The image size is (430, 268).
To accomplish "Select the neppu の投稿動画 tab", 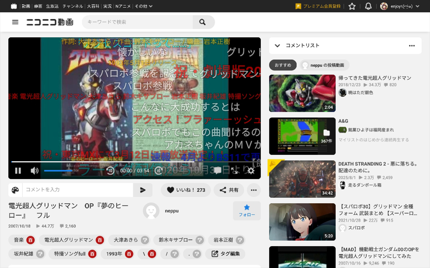I will (x=324, y=65).
